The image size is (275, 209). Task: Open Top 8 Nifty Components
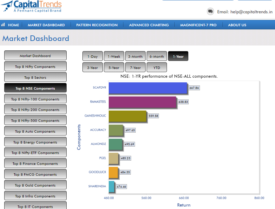35,67
